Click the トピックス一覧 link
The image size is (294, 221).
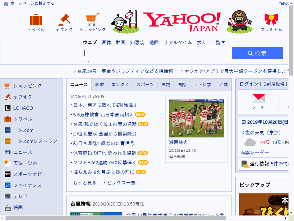tap(119, 183)
